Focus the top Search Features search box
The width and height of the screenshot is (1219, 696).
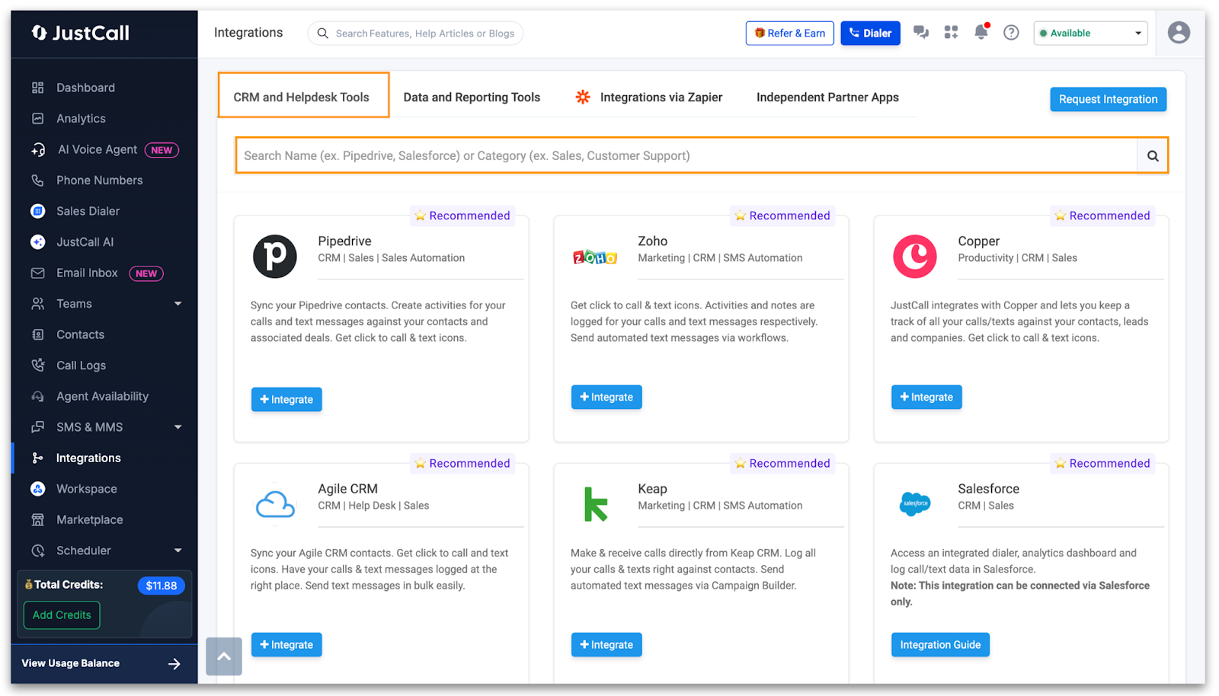pyautogui.click(x=415, y=33)
